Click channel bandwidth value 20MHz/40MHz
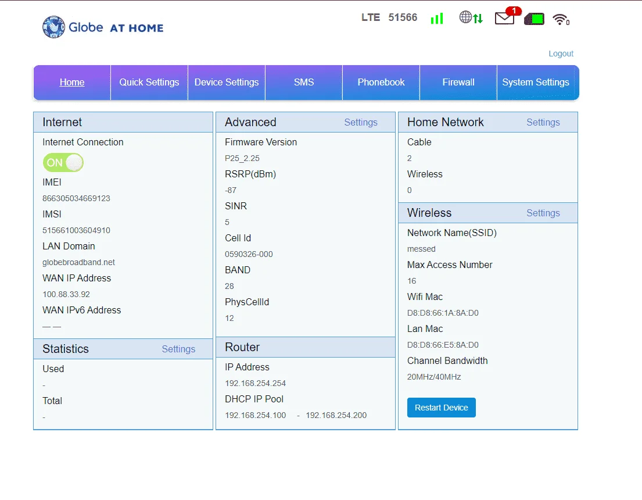Screen dimensions: 642x500 pos(434,377)
